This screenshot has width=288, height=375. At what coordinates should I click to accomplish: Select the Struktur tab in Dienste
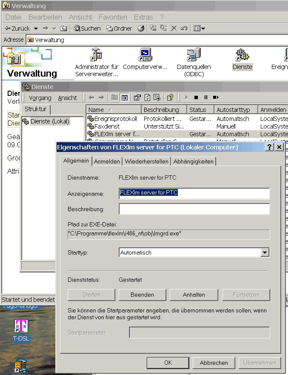coord(36,109)
